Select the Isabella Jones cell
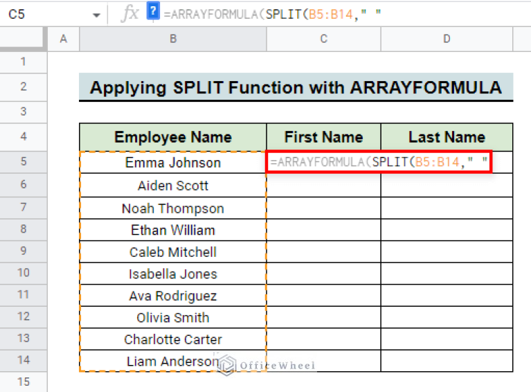This screenshot has height=392, width=531. click(x=173, y=274)
